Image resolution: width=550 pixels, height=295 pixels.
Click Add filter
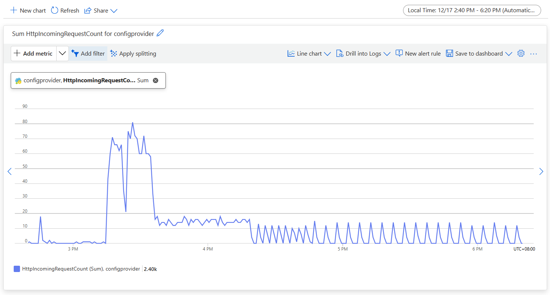click(x=88, y=53)
